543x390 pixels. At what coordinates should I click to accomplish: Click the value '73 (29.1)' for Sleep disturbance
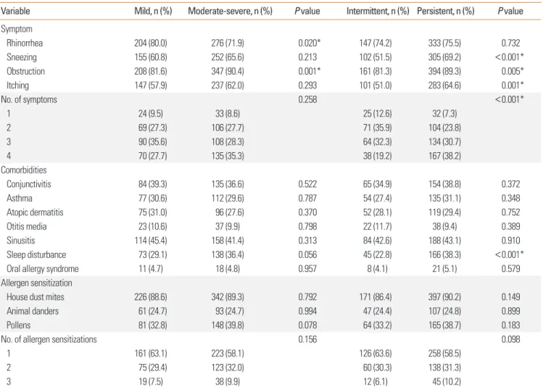click(152, 254)
